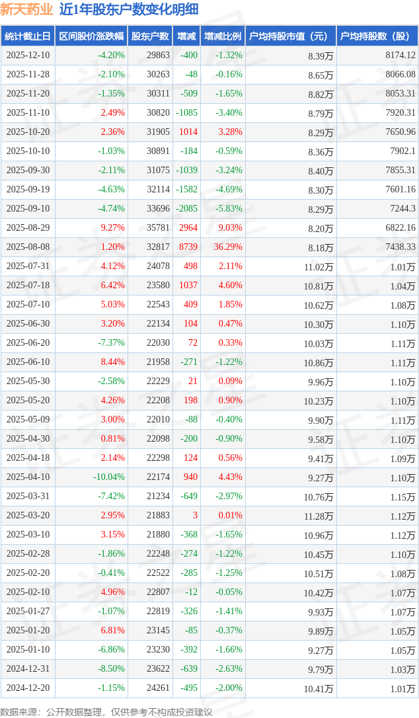
Task: Click the 户均持股市值（元） column header
Action: [x=291, y=36]
